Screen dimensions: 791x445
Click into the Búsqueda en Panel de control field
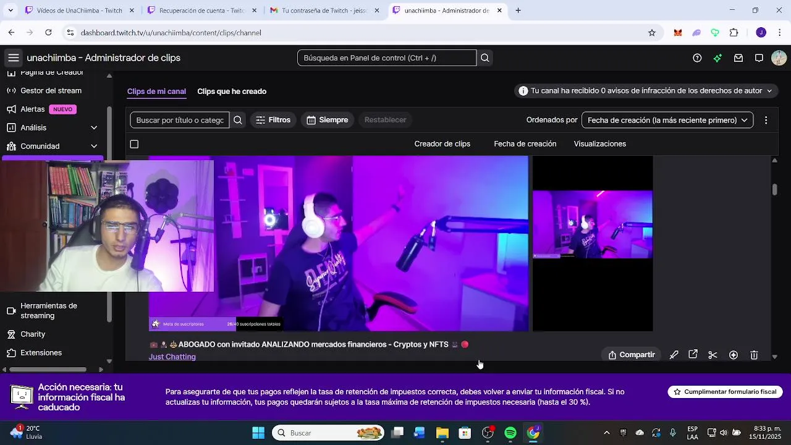(x=387, y=58)
